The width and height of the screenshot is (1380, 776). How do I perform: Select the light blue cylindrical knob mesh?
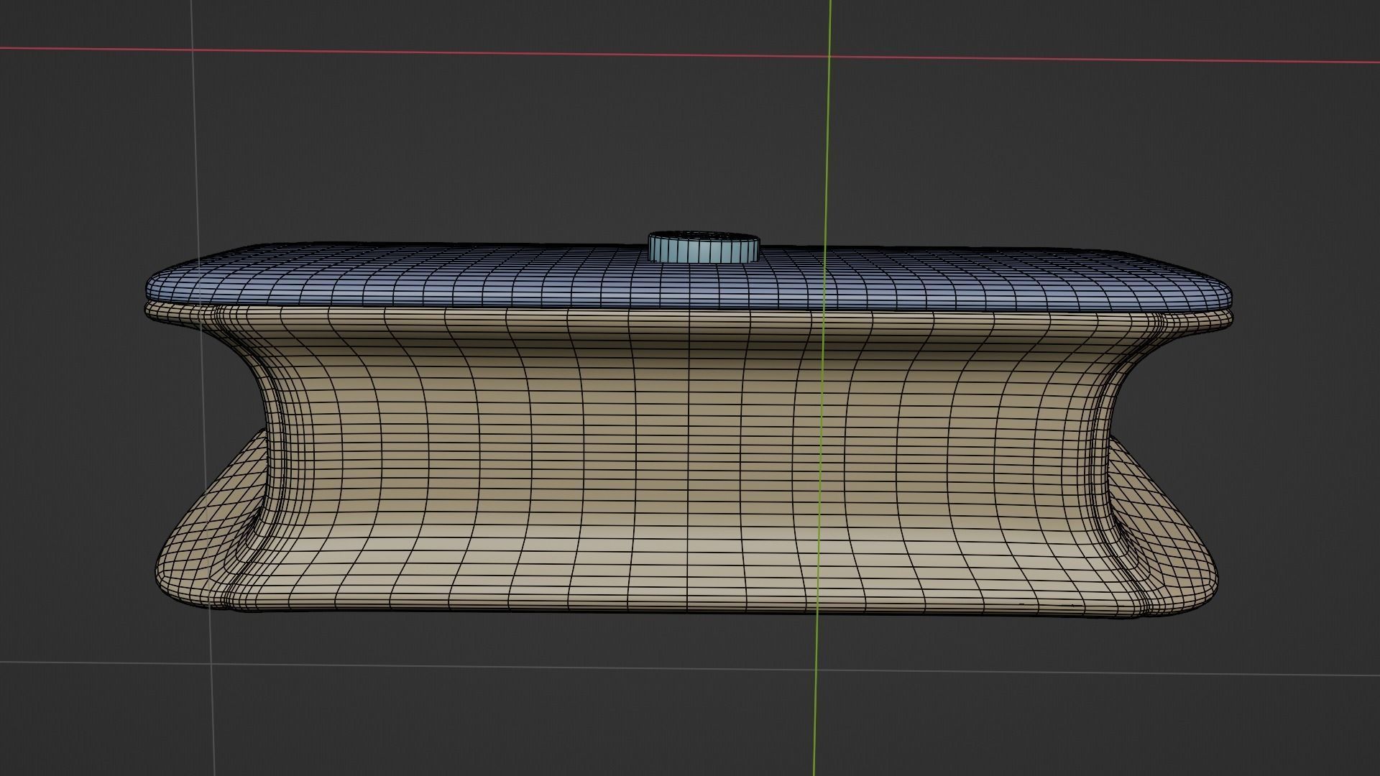click(704, 250)
